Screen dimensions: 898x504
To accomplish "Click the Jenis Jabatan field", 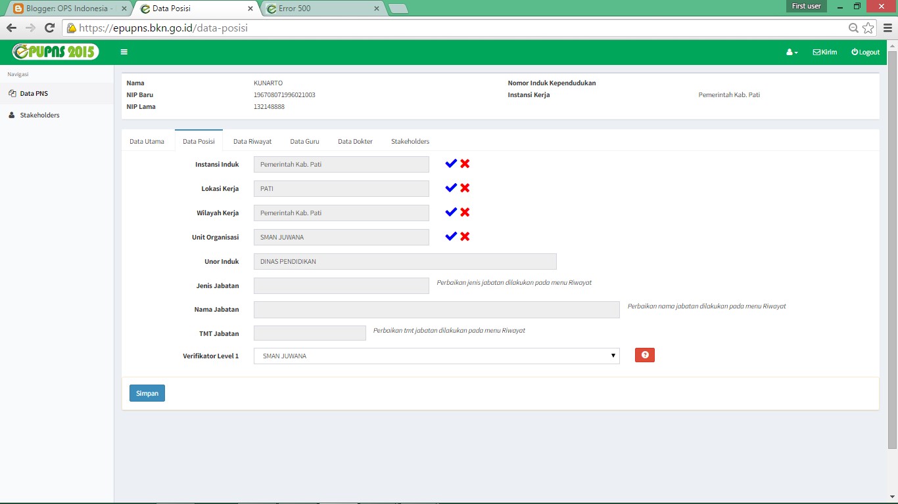I will [341, 285].
